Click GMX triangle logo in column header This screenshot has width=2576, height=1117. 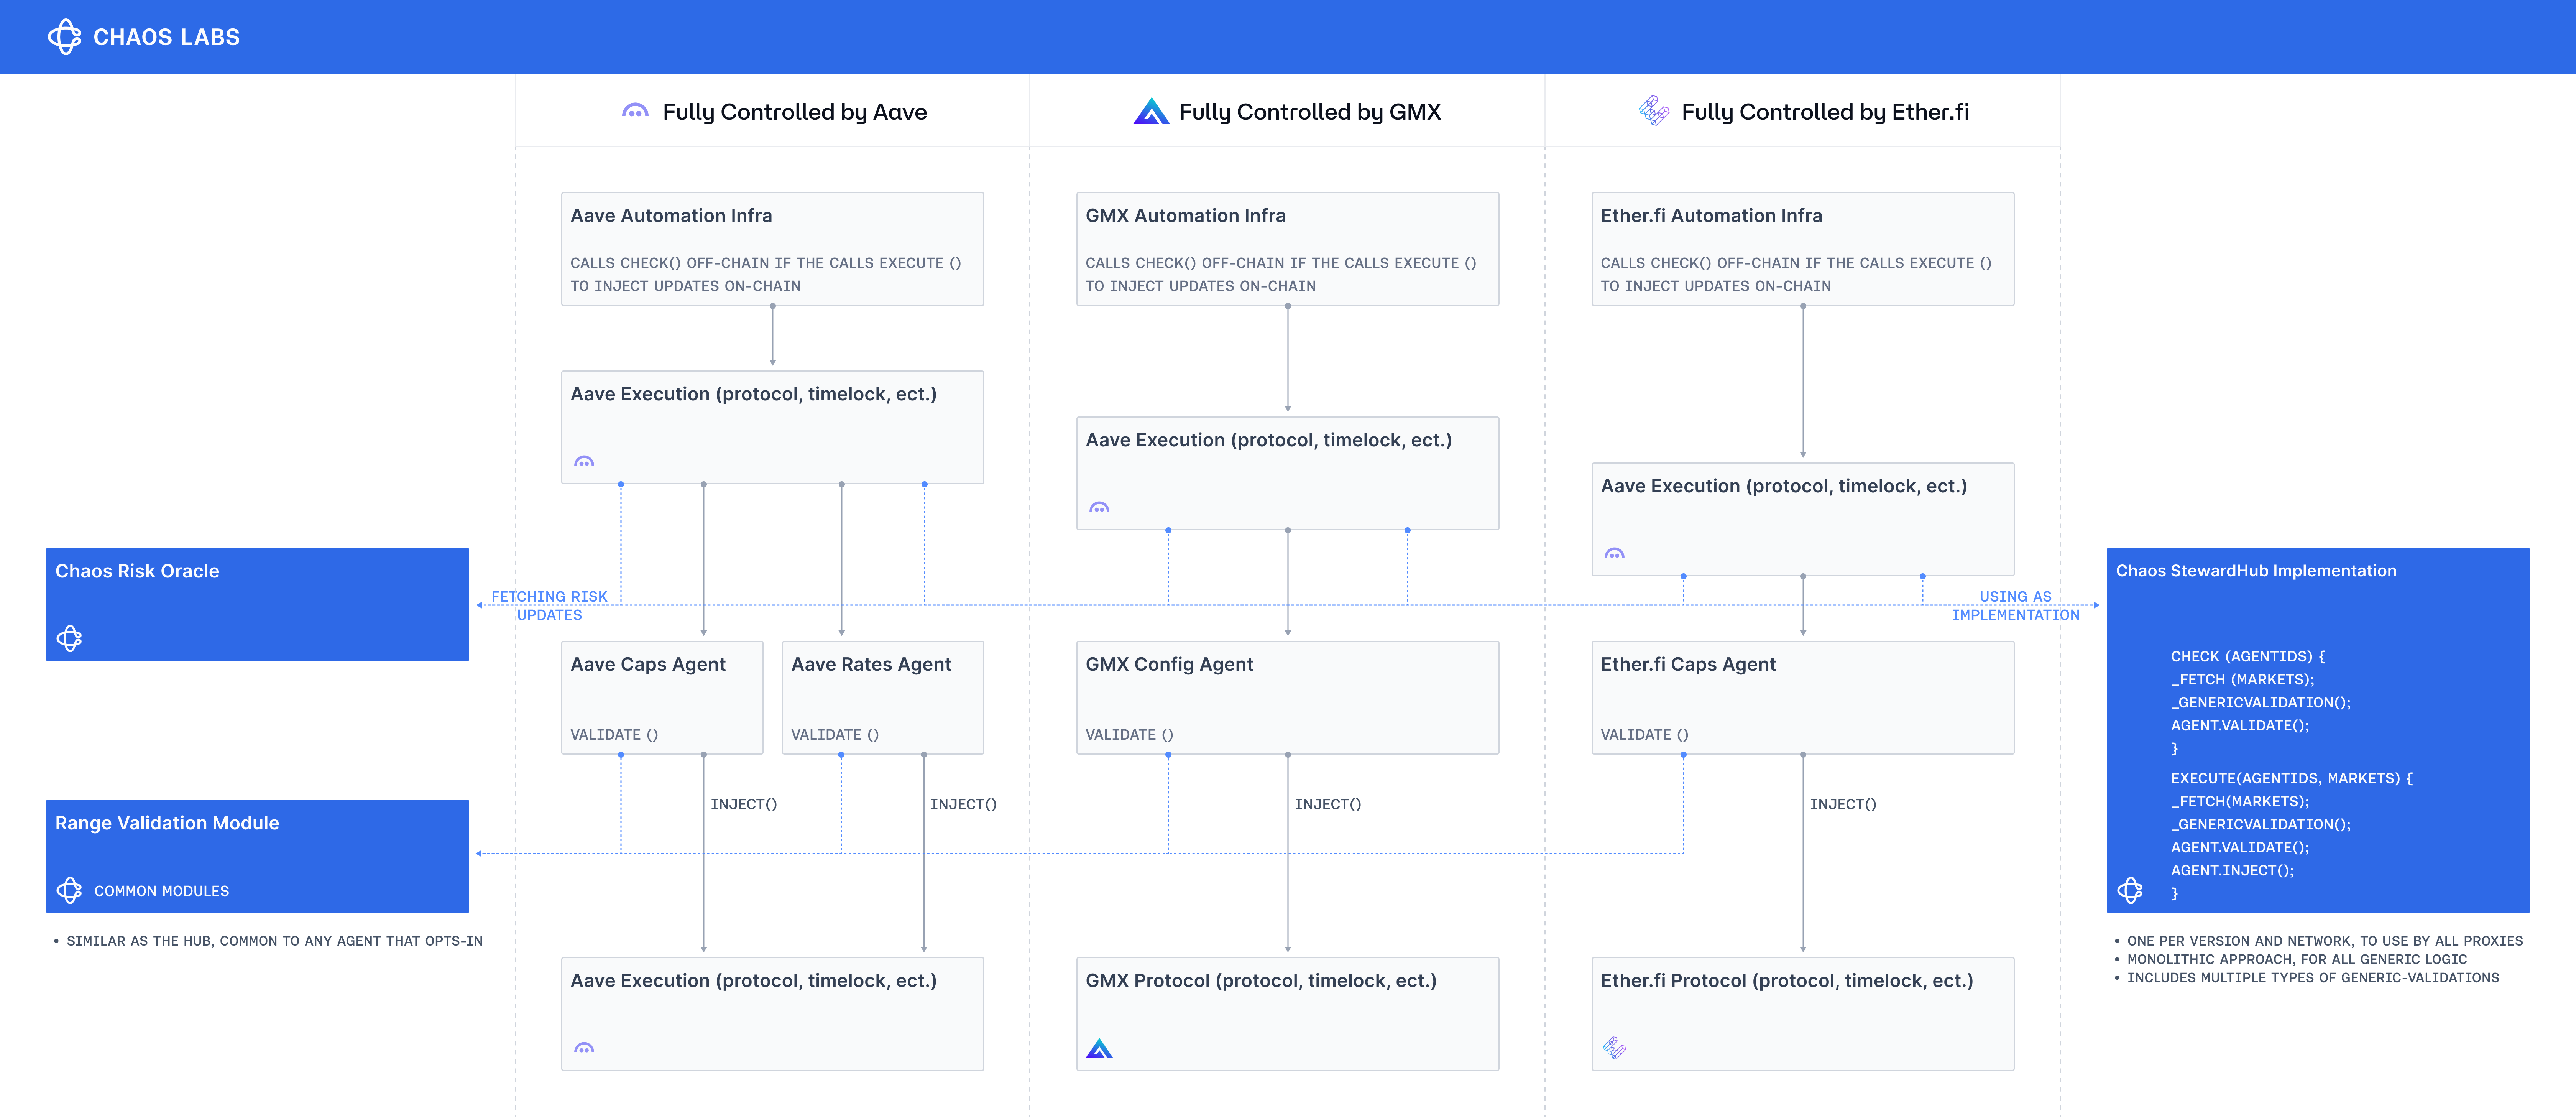[1151, 111]
